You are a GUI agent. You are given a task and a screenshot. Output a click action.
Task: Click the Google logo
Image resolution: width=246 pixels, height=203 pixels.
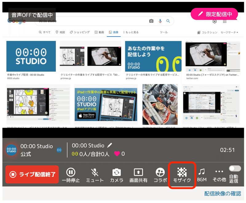coord(17,21)
